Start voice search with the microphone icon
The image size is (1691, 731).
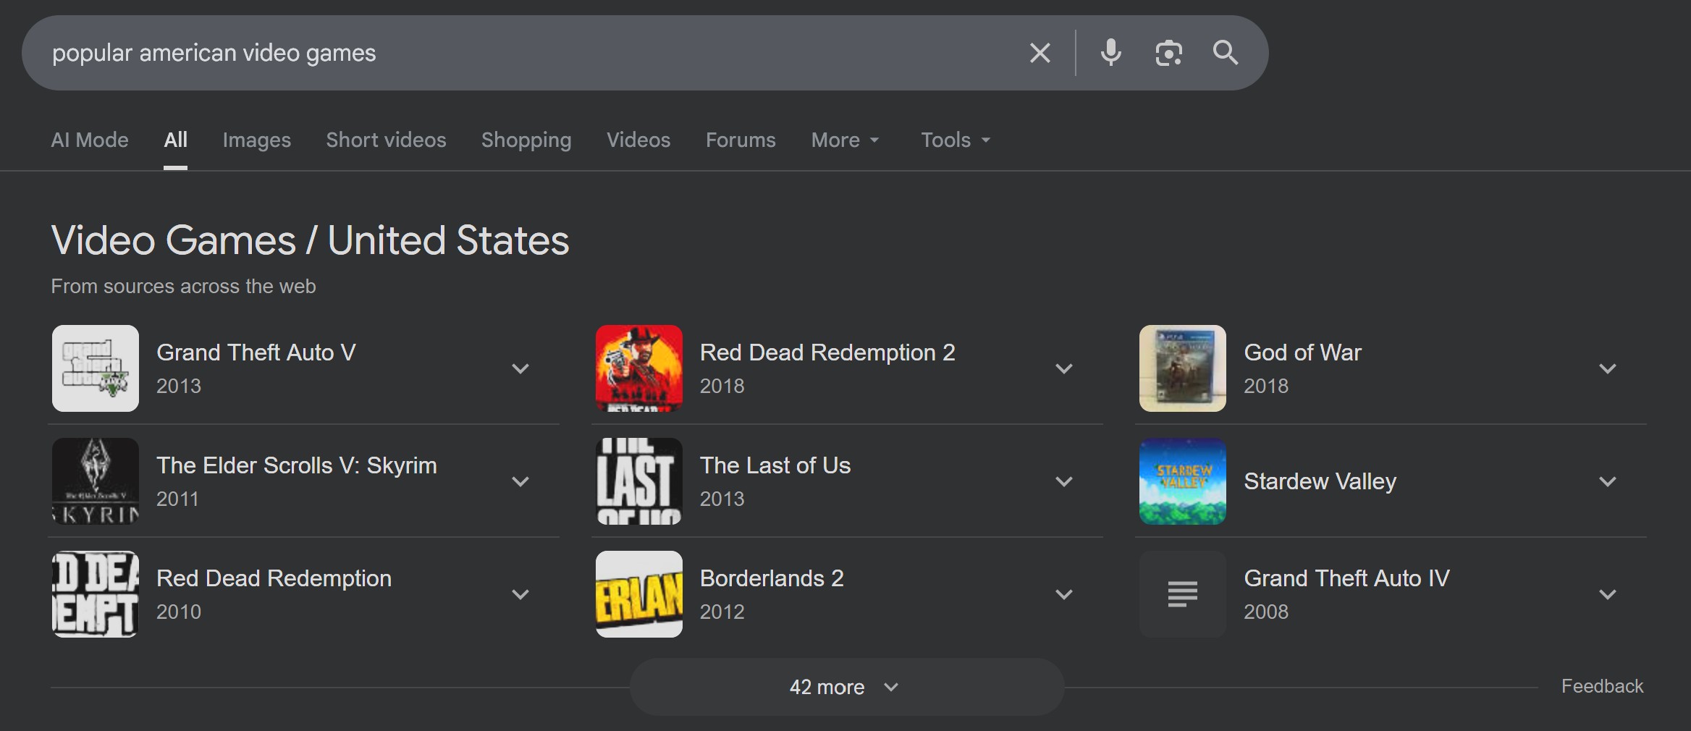click(1110, 53)
